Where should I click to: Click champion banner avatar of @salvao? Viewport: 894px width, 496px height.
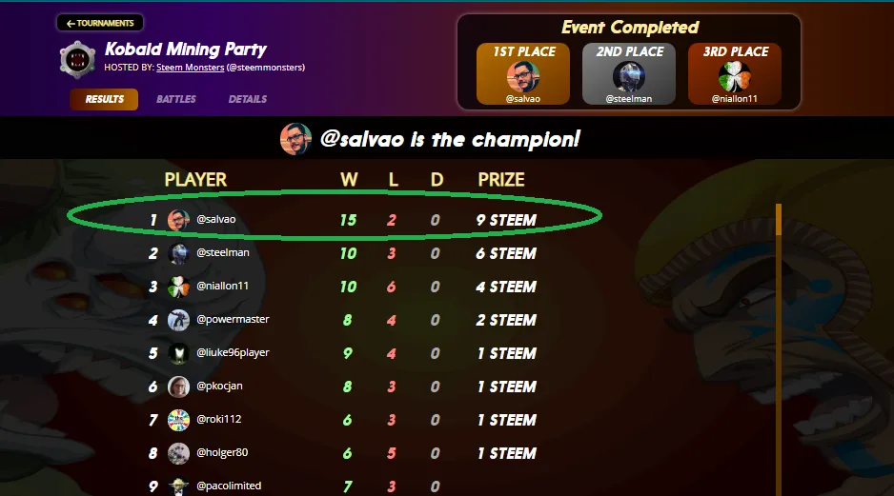295,139
